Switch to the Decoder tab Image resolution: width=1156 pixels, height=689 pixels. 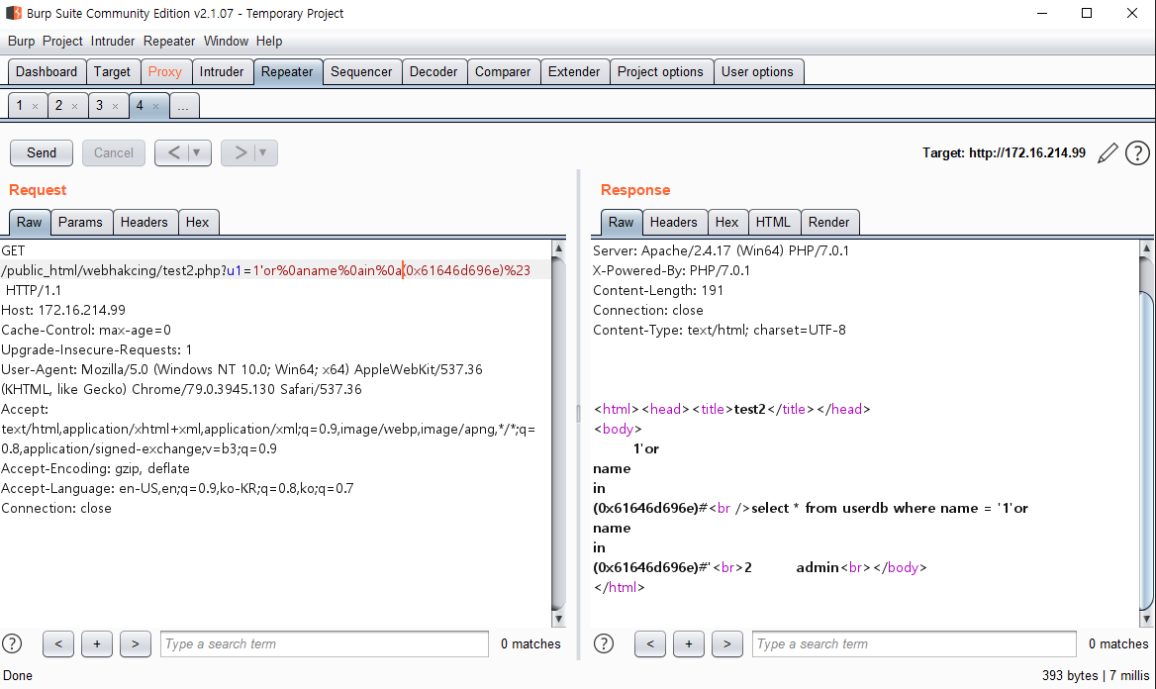coord(433,71)
